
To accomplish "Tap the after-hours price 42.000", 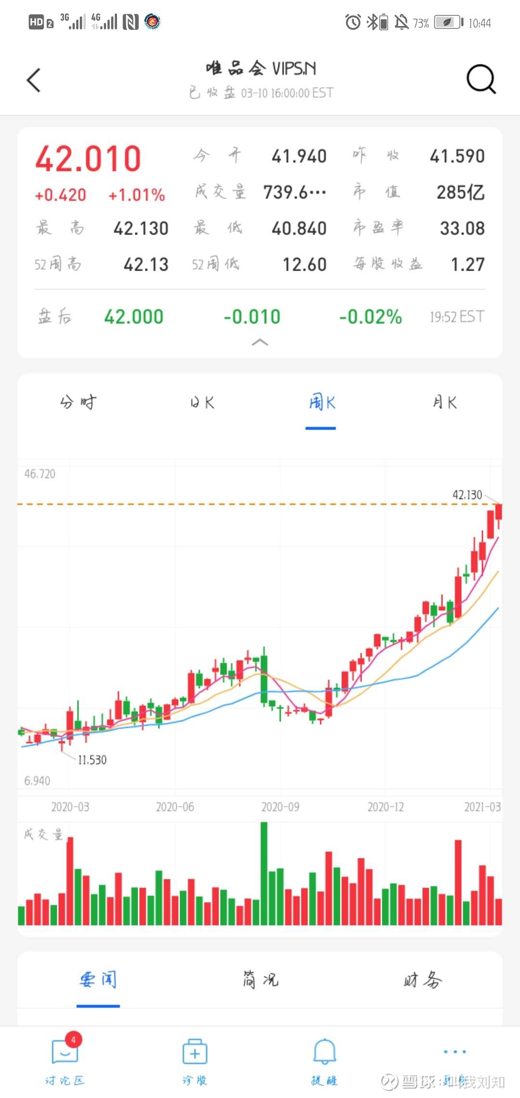I will 134,317.
